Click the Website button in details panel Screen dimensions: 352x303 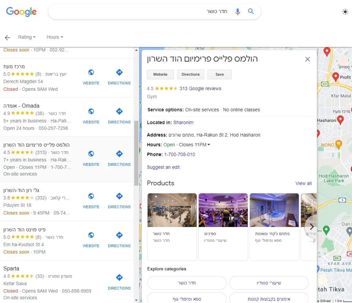[x=160, y=74]
